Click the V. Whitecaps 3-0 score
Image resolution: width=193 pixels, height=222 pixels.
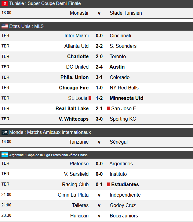coord(99,119)
